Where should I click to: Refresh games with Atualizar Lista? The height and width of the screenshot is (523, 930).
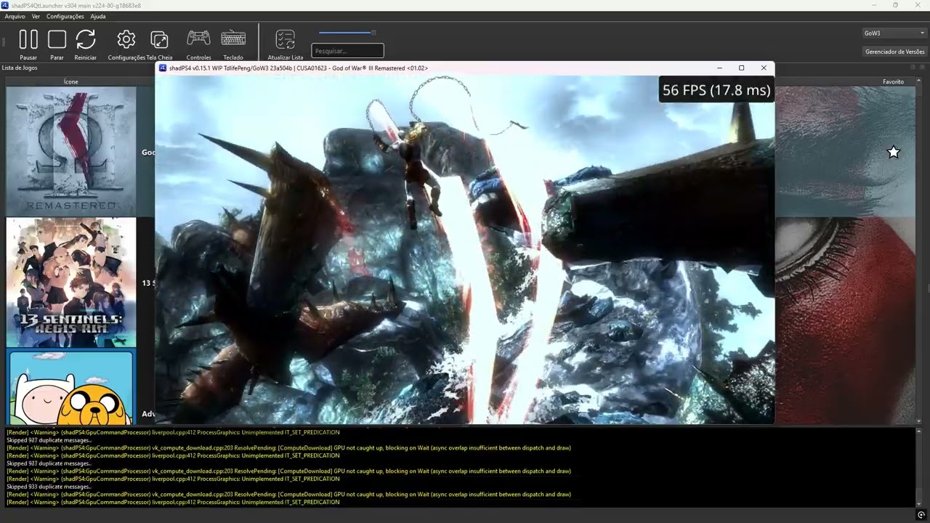(x=286, y=45)
